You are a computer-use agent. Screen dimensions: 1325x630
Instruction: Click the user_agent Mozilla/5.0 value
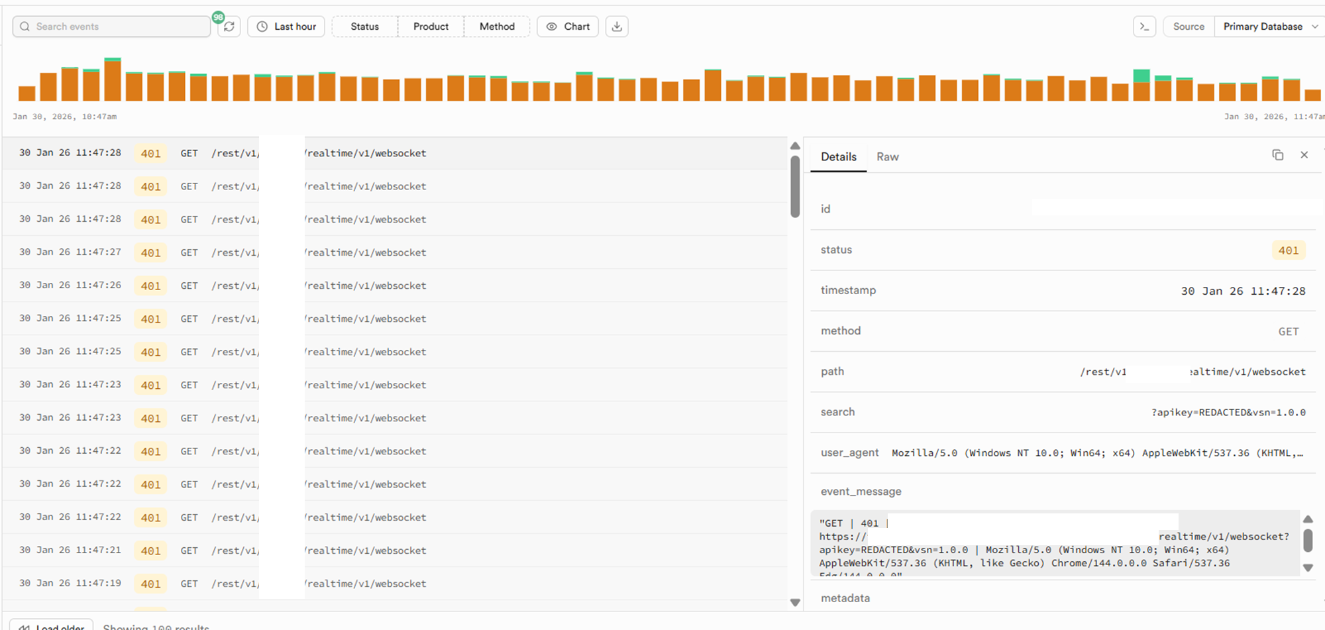pyautogui.click(x=1097, y=453)
